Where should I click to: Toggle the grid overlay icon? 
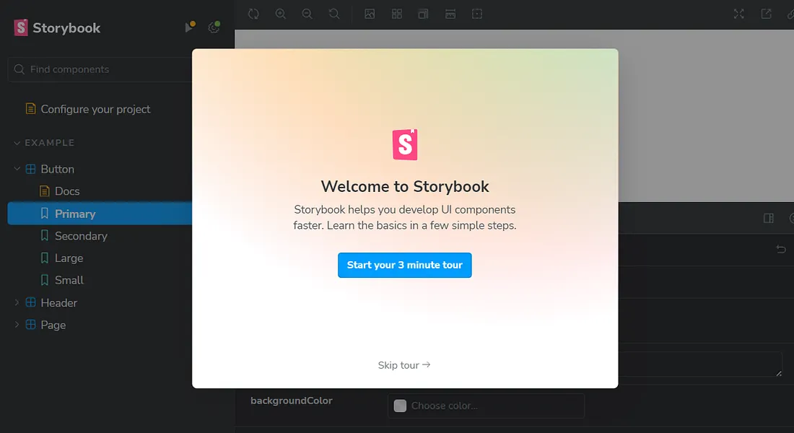(x=396, y=14)
